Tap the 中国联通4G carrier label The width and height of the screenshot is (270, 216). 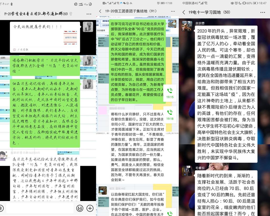[x=190, y=3]
